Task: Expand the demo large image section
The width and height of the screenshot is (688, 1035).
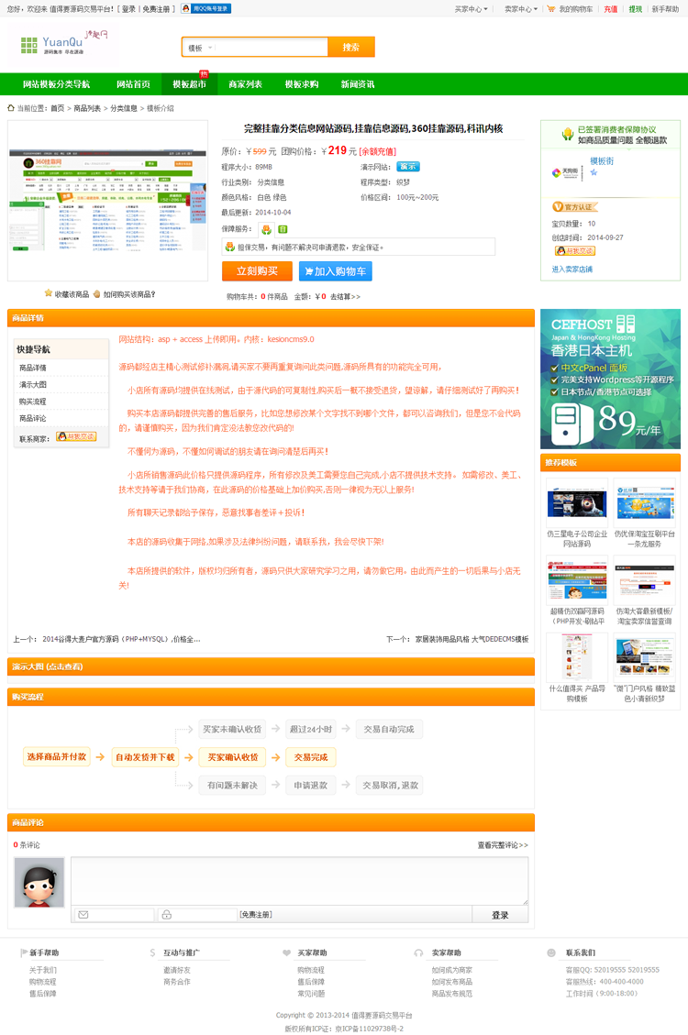Action: tap(271, 666)
